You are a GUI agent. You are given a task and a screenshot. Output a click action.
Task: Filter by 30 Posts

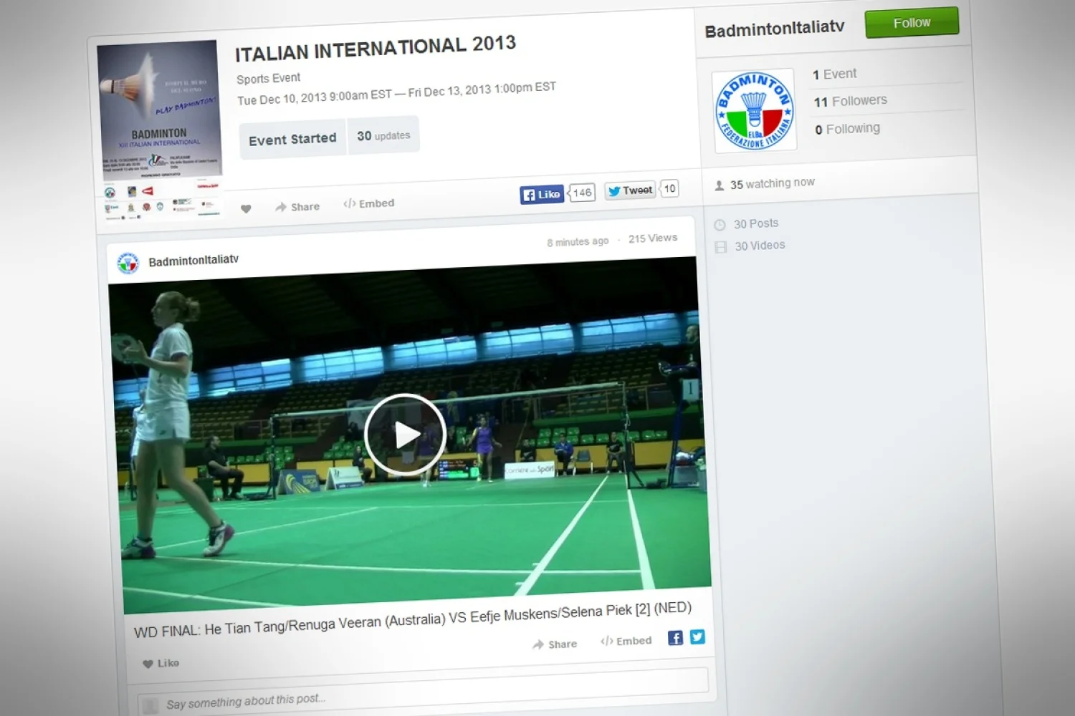pos(755,223)
